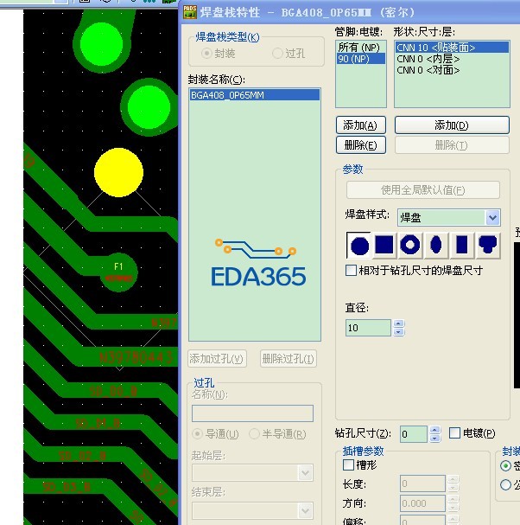Select 所有 (NP) in pin list
Image resolution: width=520 pixels, height=525 pixels.
(361, 48)
